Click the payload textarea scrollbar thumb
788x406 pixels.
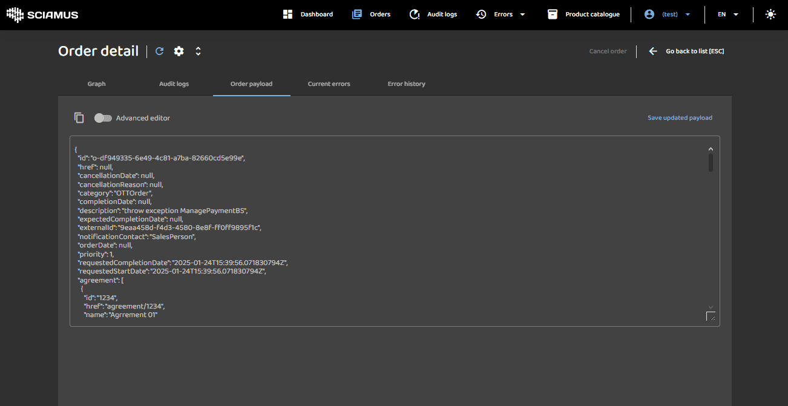(711, 162)
